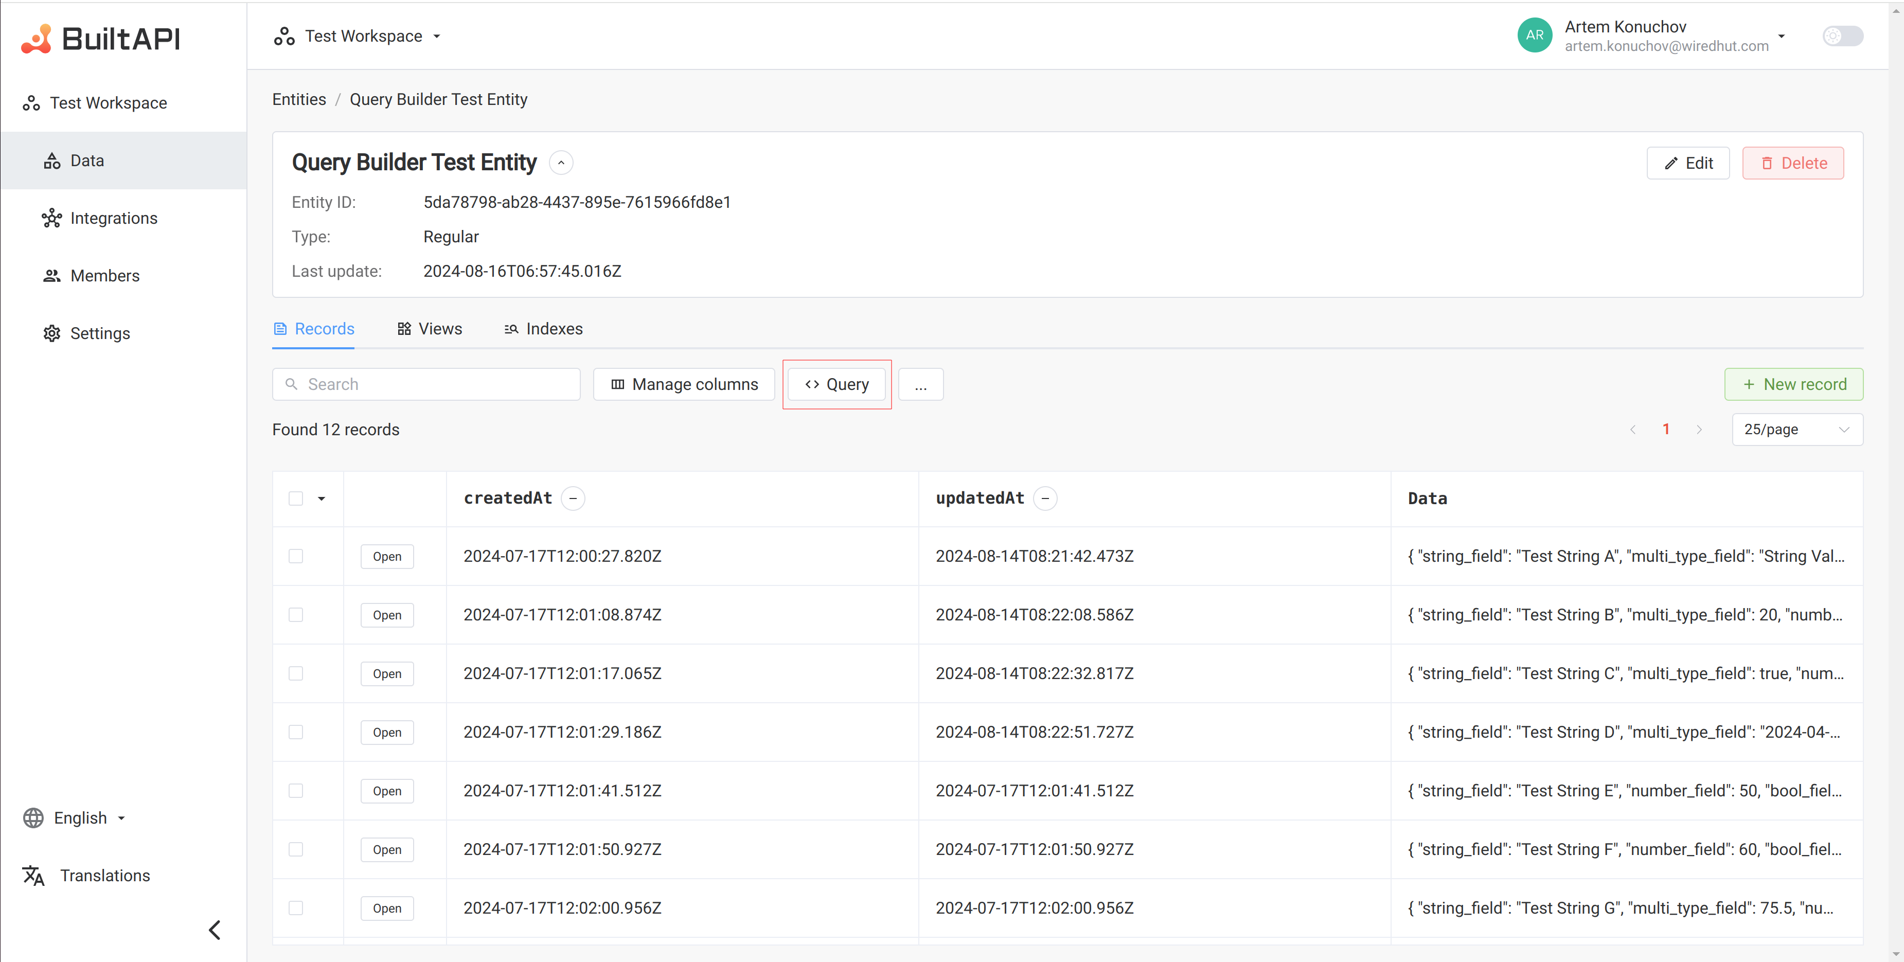Select checkbox for Test String G record
Screen dimensions: 1904x962
(x=296, y=908)
